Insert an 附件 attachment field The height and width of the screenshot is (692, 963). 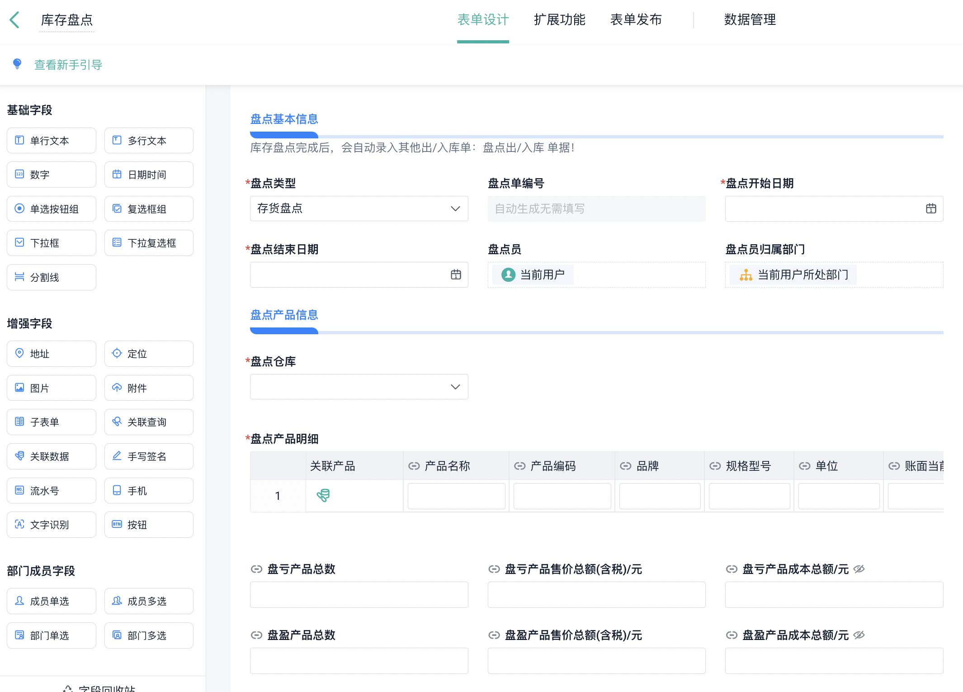click(x=148, y=388)
